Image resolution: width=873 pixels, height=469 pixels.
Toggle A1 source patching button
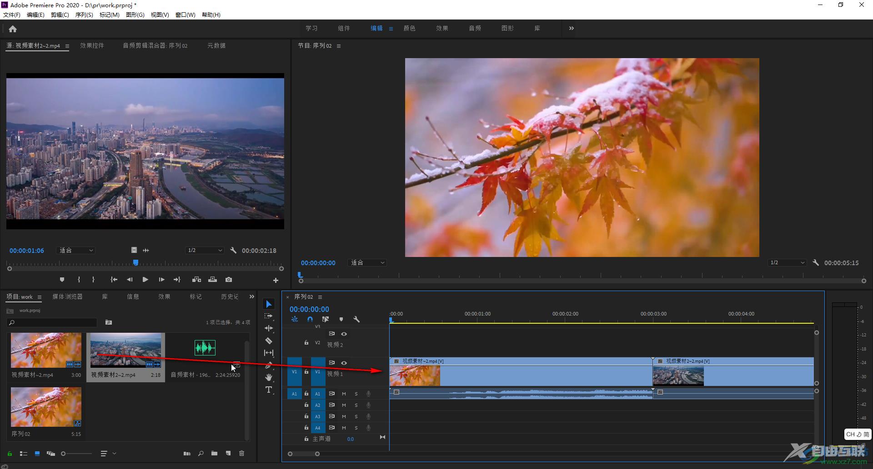(294, 394)
